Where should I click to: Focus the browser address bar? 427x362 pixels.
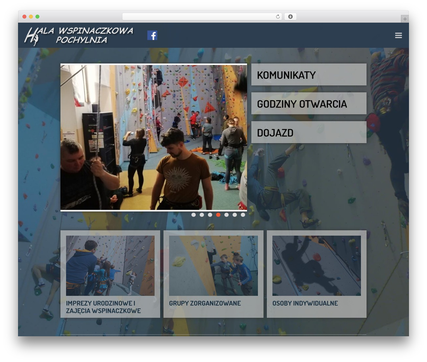pyautogui.click(x=202, y=17)
